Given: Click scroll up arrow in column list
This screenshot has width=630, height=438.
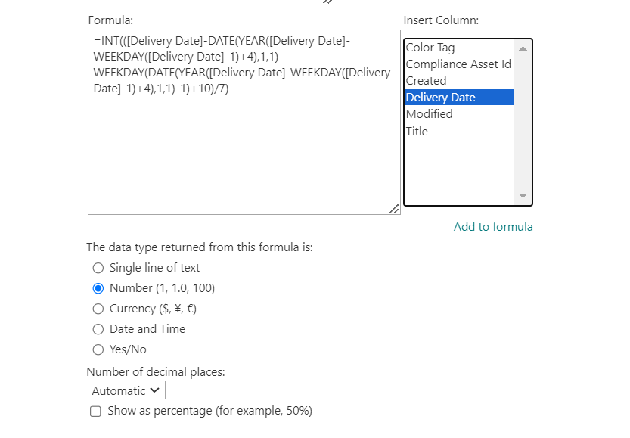Looking at the screenshot, I should click(x=523, y=48).
